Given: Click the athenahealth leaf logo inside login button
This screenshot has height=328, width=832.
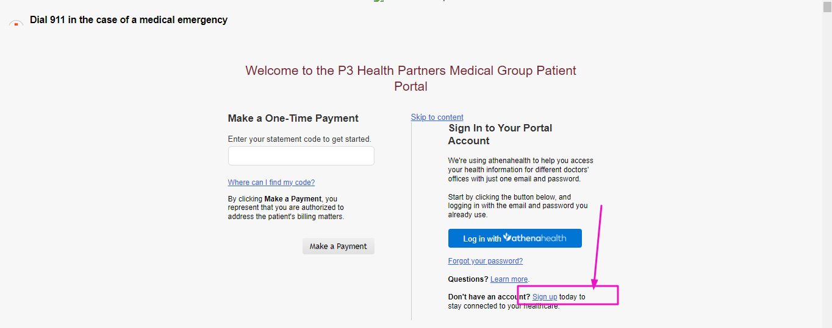Looking at the screenshot, I should 507,237.
